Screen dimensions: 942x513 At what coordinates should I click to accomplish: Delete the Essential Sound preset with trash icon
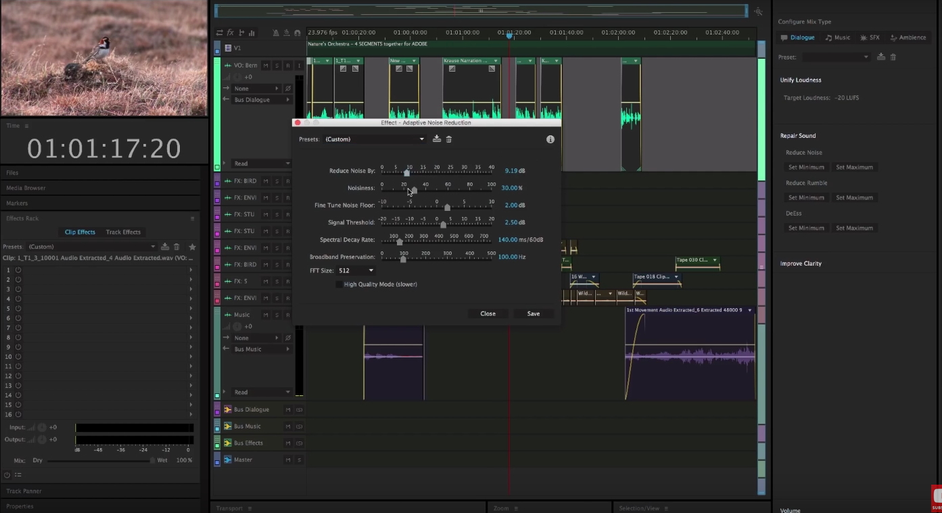[x=893, y=57]
